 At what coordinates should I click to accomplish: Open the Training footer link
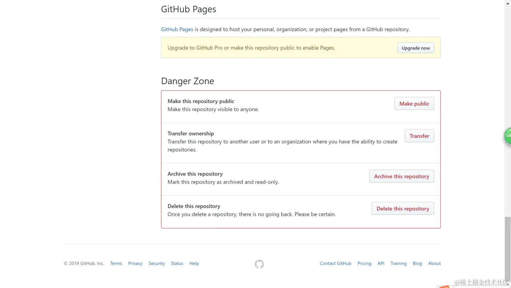coord(398,263)
